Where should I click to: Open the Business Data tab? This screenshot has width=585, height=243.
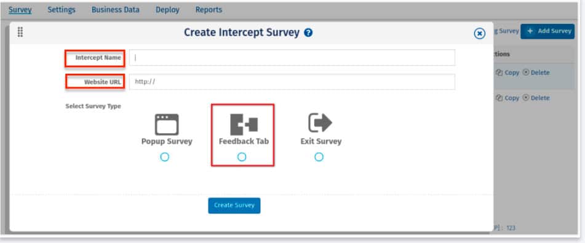(115, 10)
